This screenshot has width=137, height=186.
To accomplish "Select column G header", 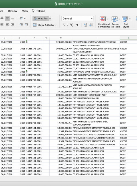I will (x=46, y=38).
